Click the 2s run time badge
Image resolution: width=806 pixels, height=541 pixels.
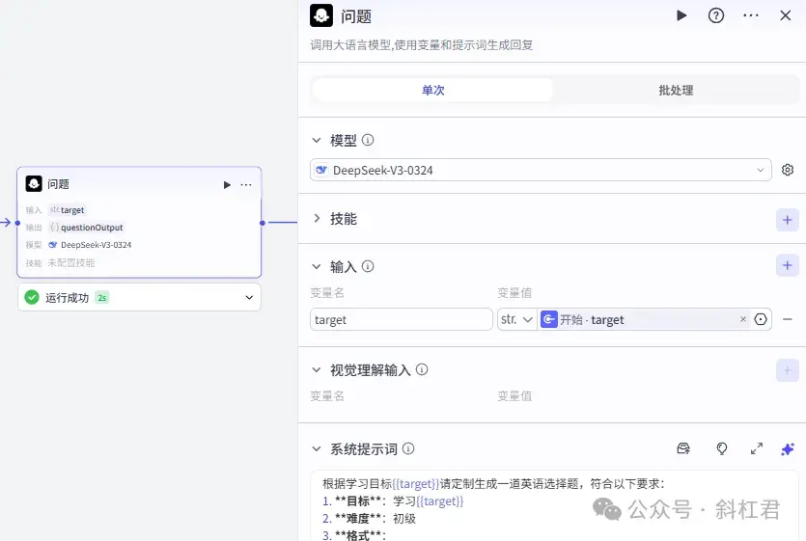[101, 297]
